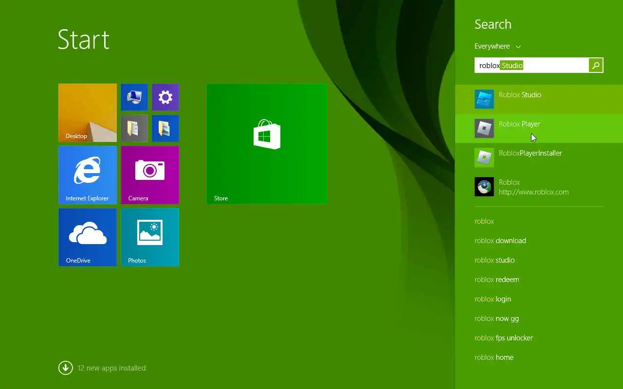Screen dimensions: 623x389
Task: Expand the Everywhere search scope dropdown
Action: (x=497, y=46)
